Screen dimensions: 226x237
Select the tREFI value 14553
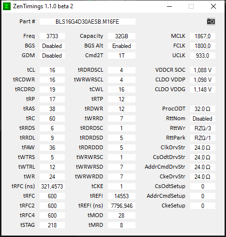coord(121,196)
